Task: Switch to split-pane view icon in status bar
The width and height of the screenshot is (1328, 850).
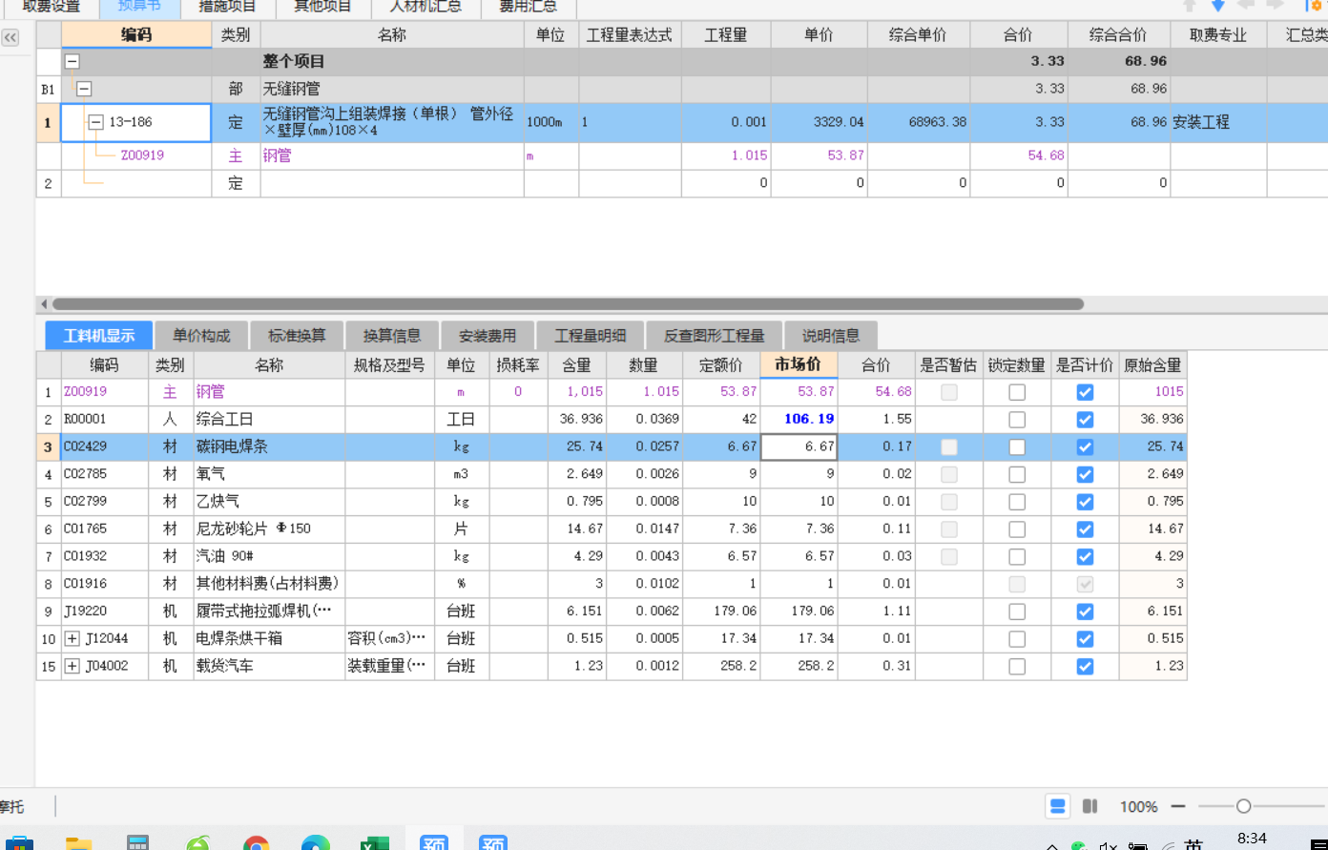Action: click(1090, 806)
